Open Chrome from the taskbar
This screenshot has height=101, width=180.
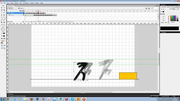click(8, 99)
